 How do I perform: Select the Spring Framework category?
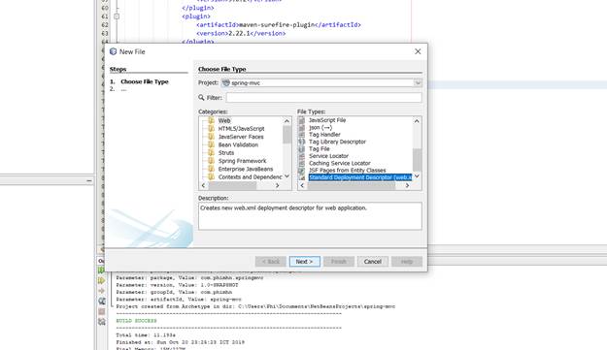pyautogui.click(x=243, y=161)
